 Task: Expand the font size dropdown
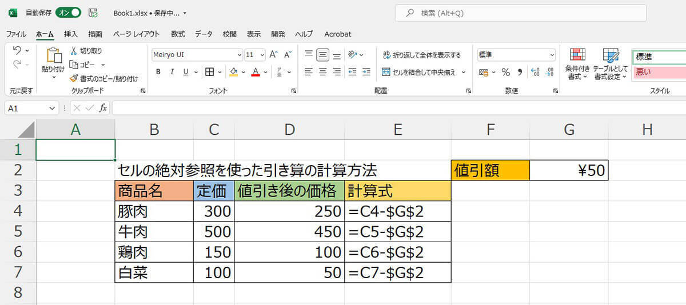point(262,55)
